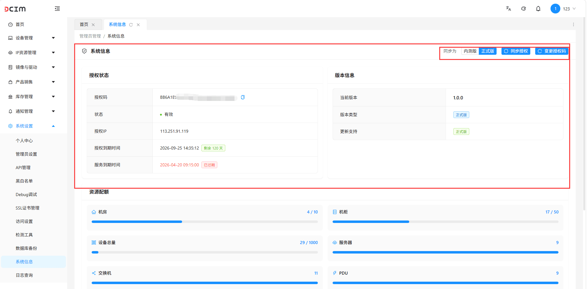Click the 镜像与驱动 icon

point(10,67)
